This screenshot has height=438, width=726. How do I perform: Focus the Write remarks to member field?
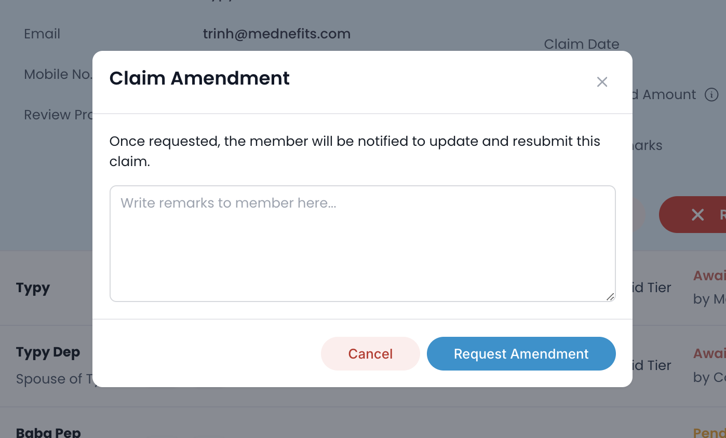pos(362,243)
